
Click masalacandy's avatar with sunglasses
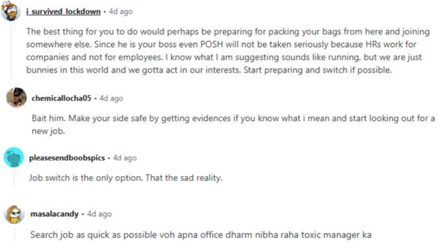pos(14,214)
